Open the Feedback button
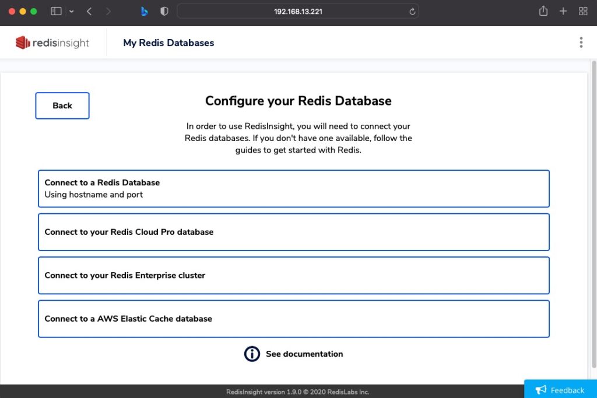 click(560, 389)
